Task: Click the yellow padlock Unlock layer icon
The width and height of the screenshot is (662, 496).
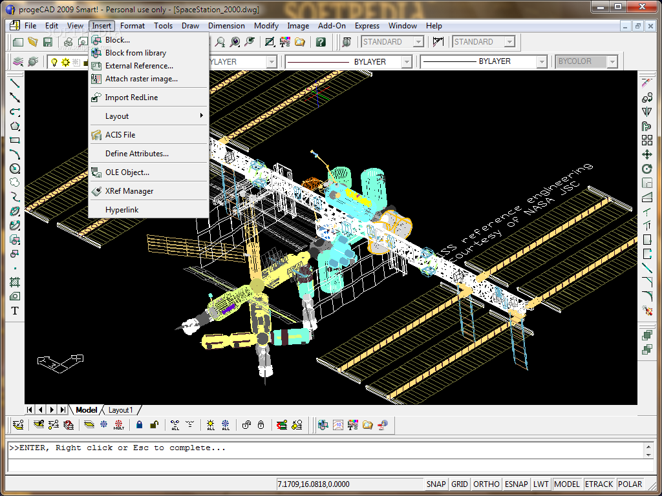Action: coord(154,425)
